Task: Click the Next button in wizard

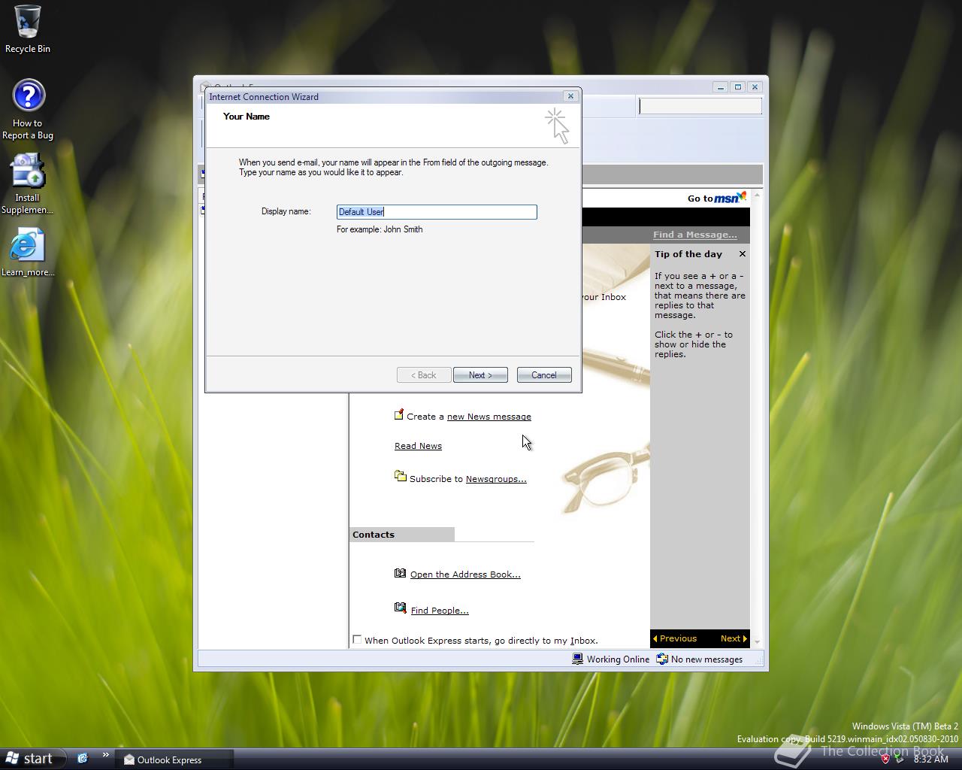Action: tap(480, 375)
